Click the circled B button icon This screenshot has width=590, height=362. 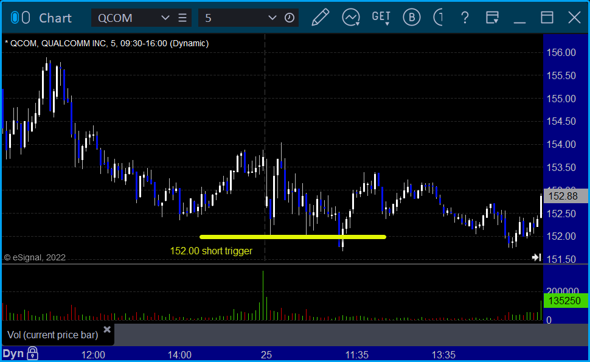412,18
